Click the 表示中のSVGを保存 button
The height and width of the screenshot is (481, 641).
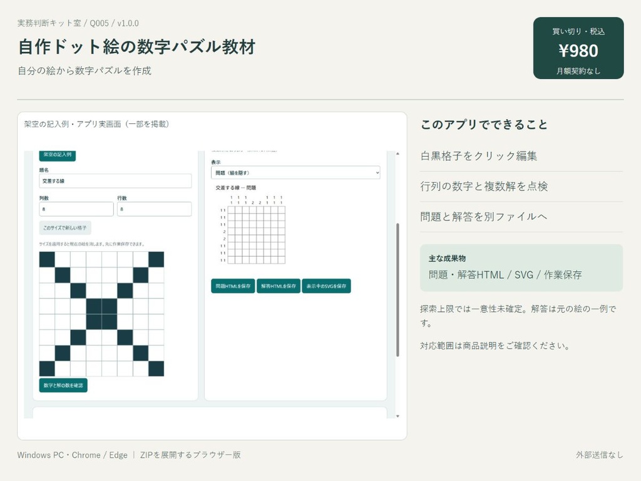coord(326,286)
